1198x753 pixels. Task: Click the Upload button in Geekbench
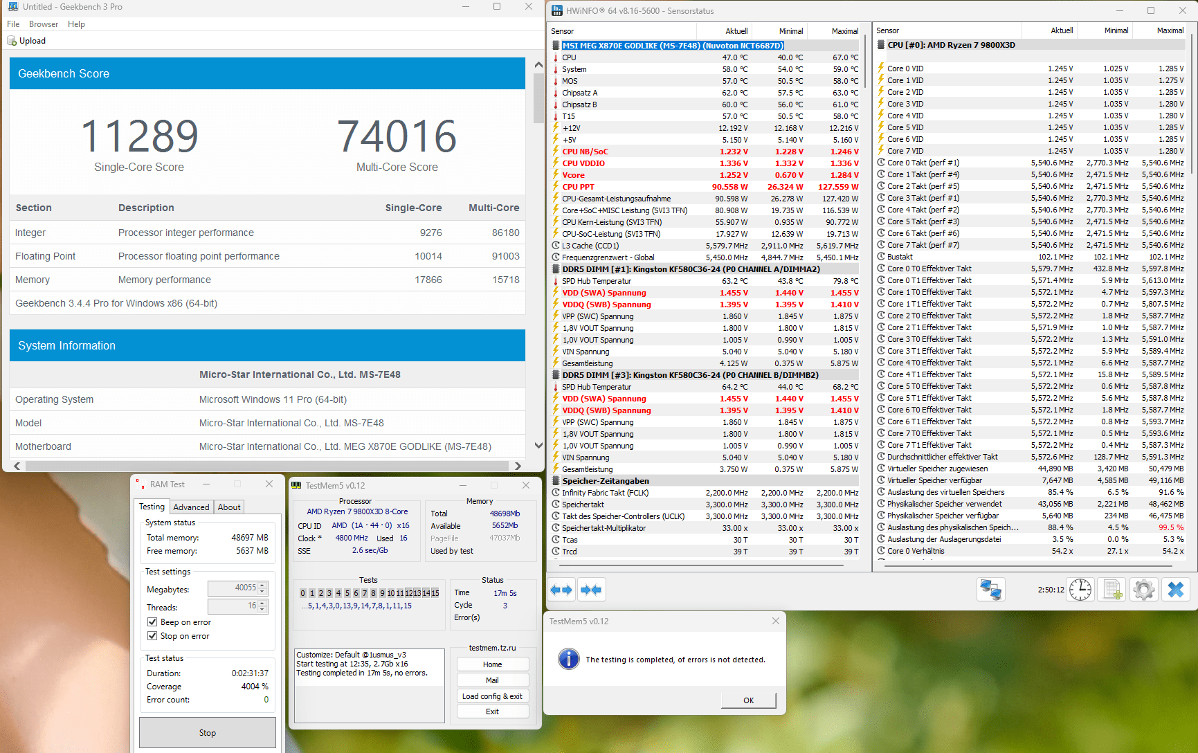pyautogui.click(x=26, y=41)
